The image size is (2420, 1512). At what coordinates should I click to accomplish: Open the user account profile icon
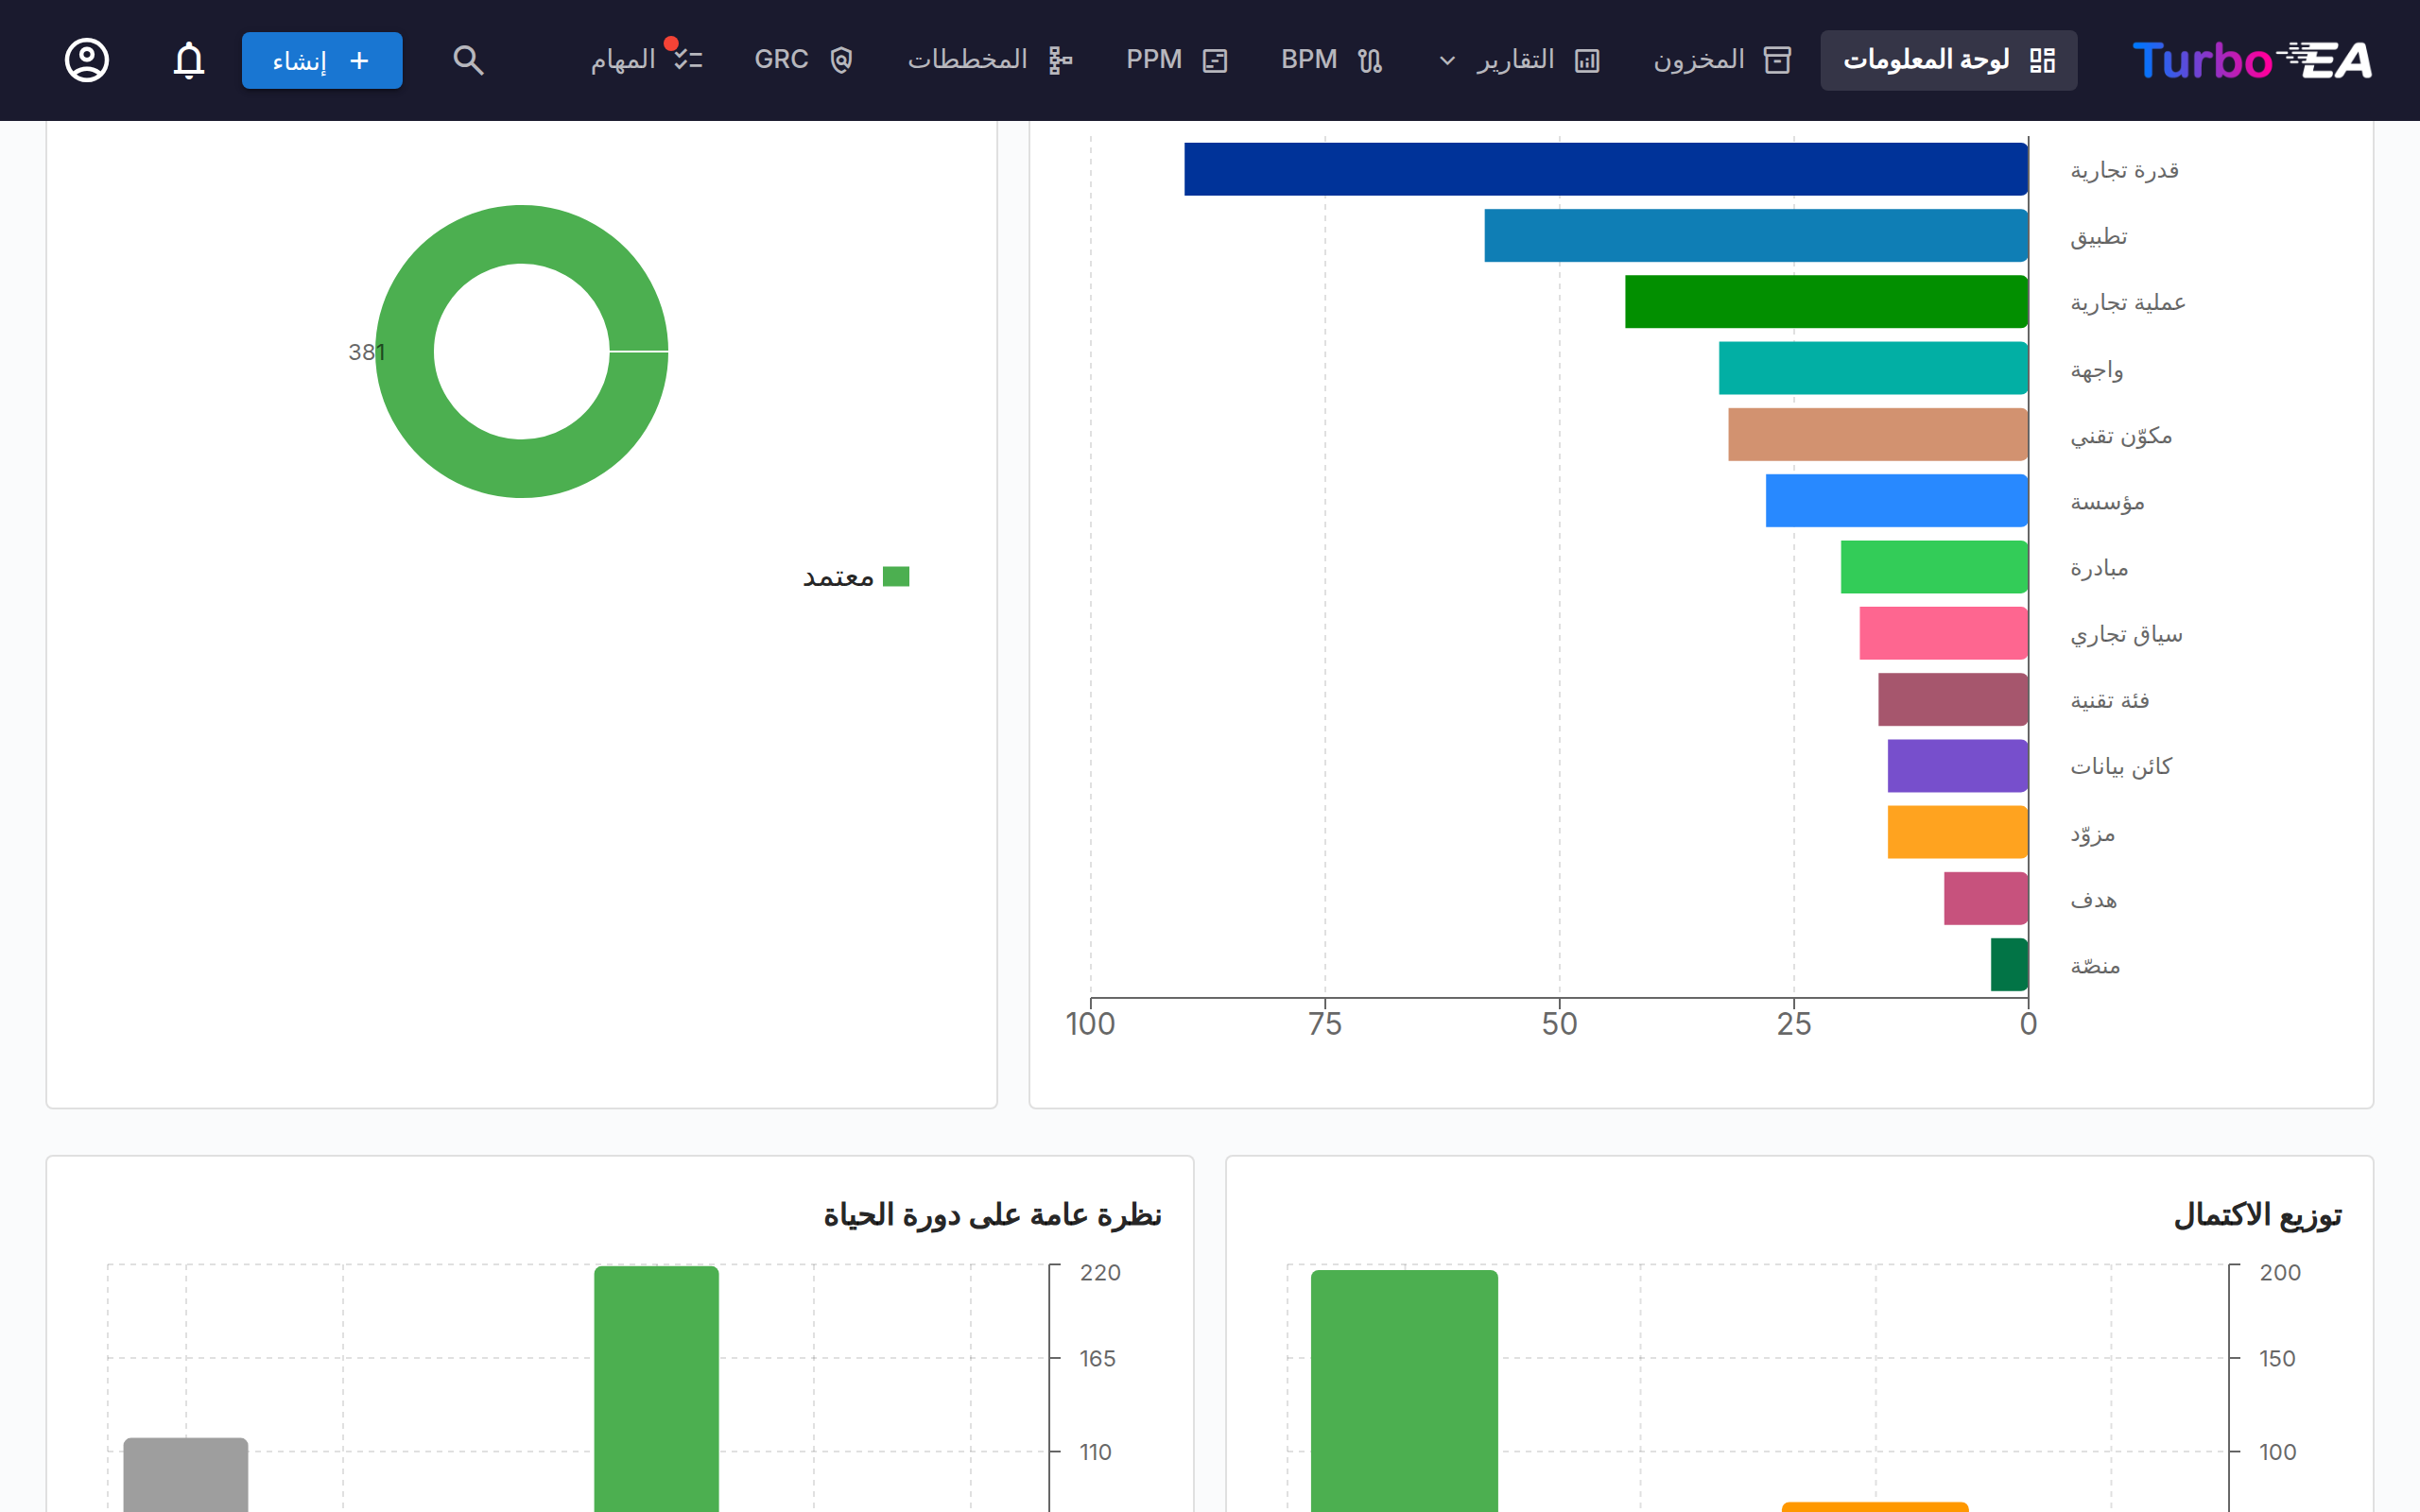coord(87,60)
